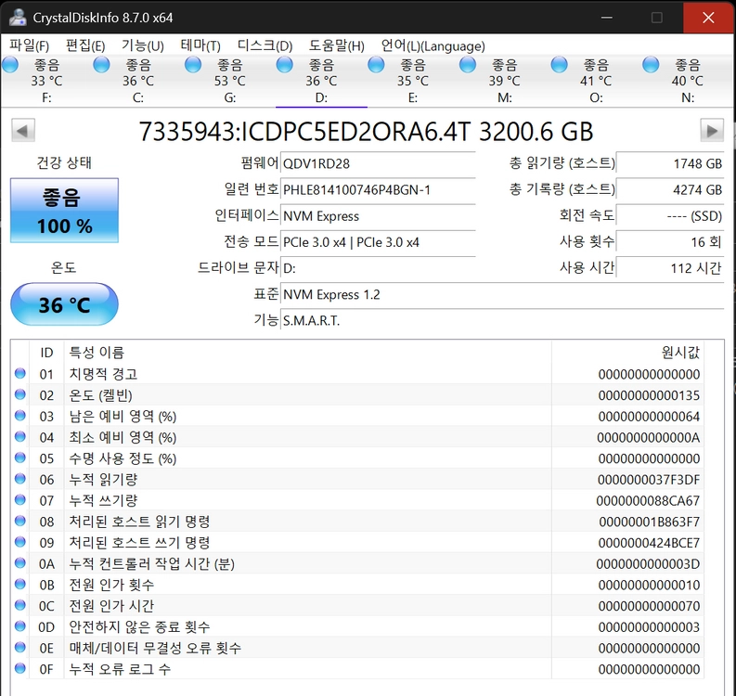Image resolution: width=736 pixels, height=696 pixels.
Task: Click the interface field NVM Express
Action: click(378, 216)
